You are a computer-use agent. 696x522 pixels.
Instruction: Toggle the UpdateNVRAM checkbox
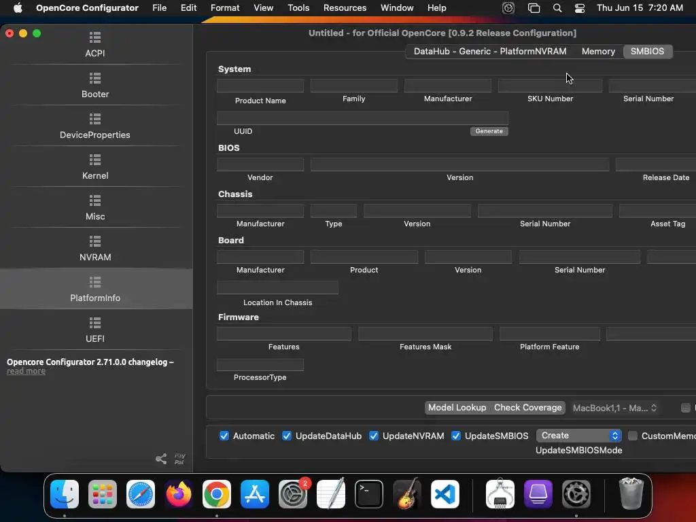(x=374, y=436)
